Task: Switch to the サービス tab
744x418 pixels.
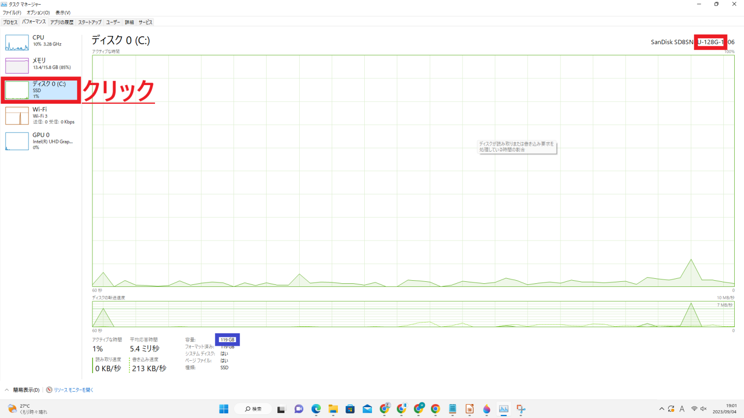Action: pyautogui.click(x=145, y=22)
